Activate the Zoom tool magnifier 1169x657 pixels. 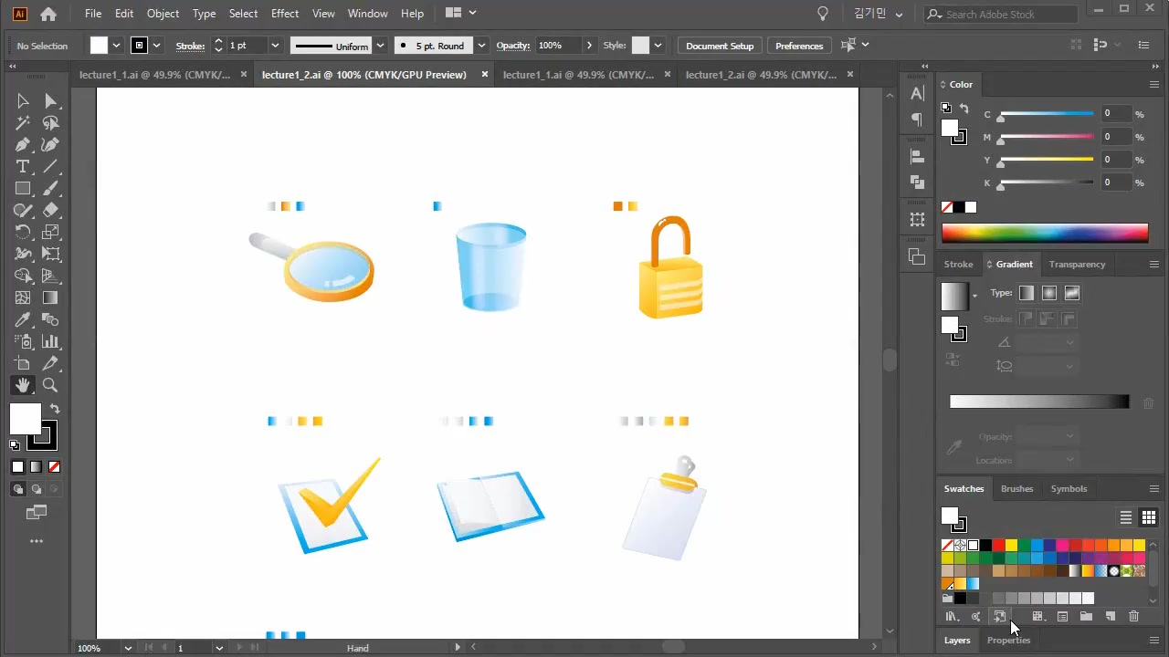[50, 386]
